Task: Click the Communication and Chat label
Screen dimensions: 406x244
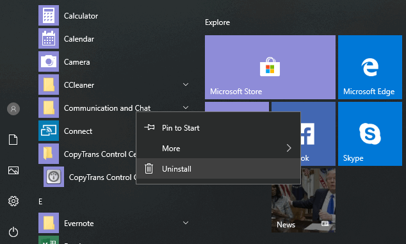Action: pyautogui.click(x=107, y=108)
